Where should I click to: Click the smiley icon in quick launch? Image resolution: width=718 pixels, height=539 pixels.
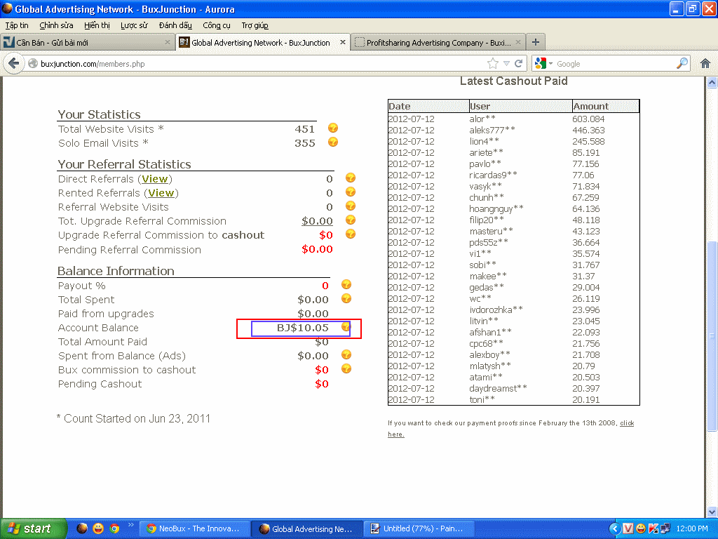coord(98,528)
